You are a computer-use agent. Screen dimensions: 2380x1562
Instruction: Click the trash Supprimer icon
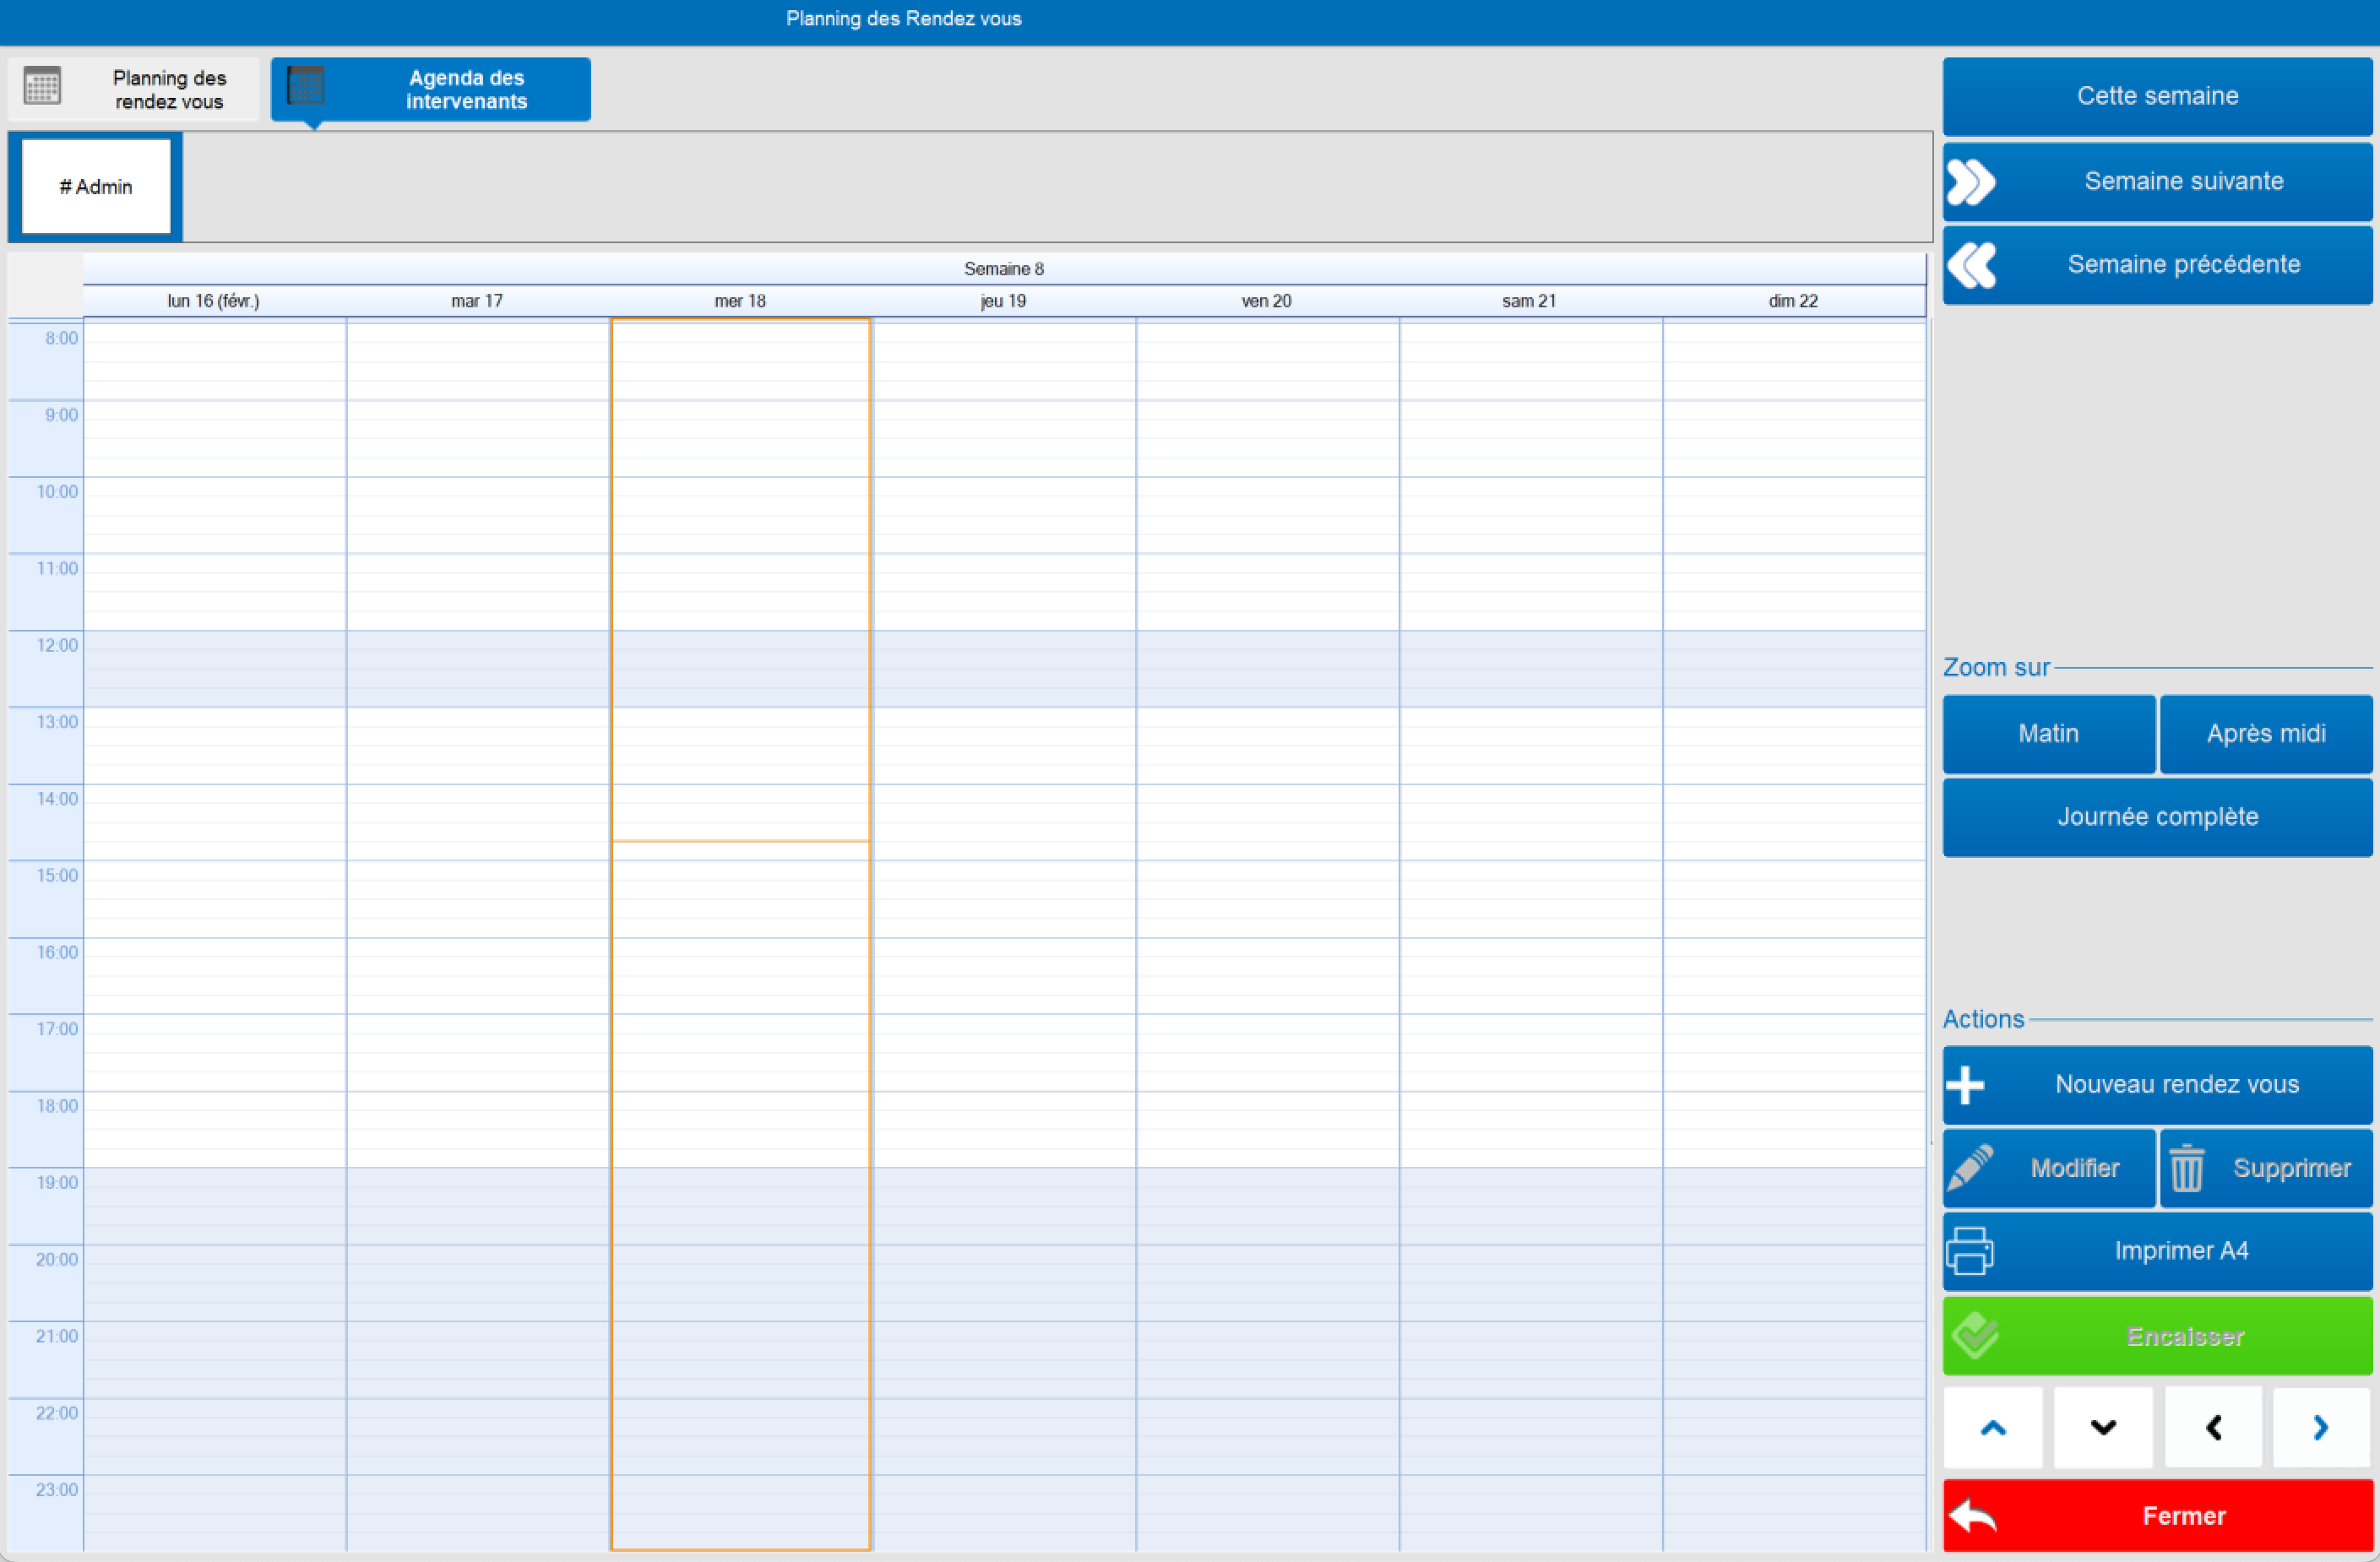[x=2186, y=1168]
